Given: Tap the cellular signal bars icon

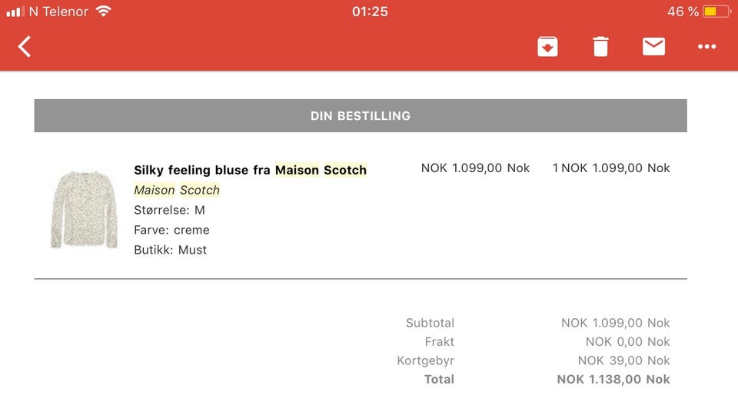Looking at the screenshot, I should coord(15,12).
